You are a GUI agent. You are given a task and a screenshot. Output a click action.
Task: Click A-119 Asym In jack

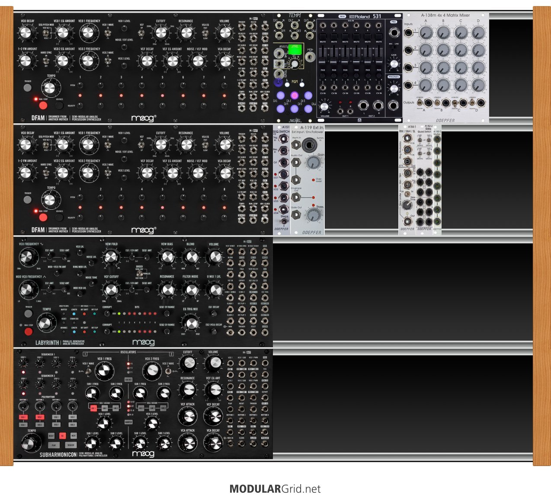(296, 145)
